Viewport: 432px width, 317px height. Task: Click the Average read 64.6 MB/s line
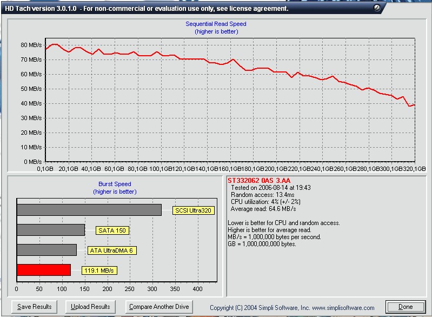click(x=263, y=209)
